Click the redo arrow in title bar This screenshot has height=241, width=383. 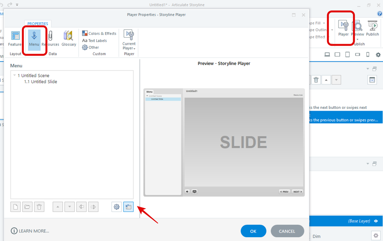10,5
